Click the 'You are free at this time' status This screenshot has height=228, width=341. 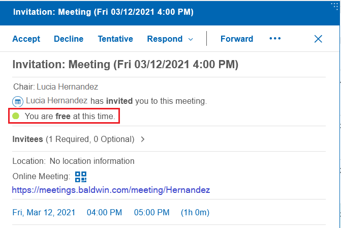[x=70, y=117]
